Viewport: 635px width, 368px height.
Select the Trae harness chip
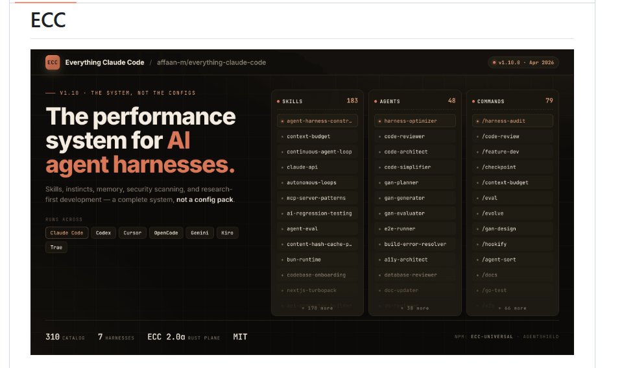coord(56,247)
